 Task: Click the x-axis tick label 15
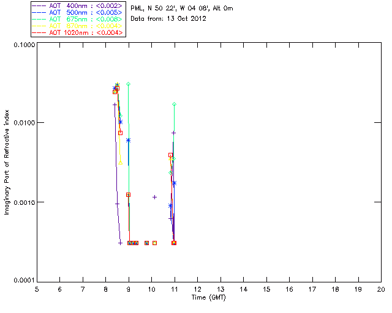266,289
